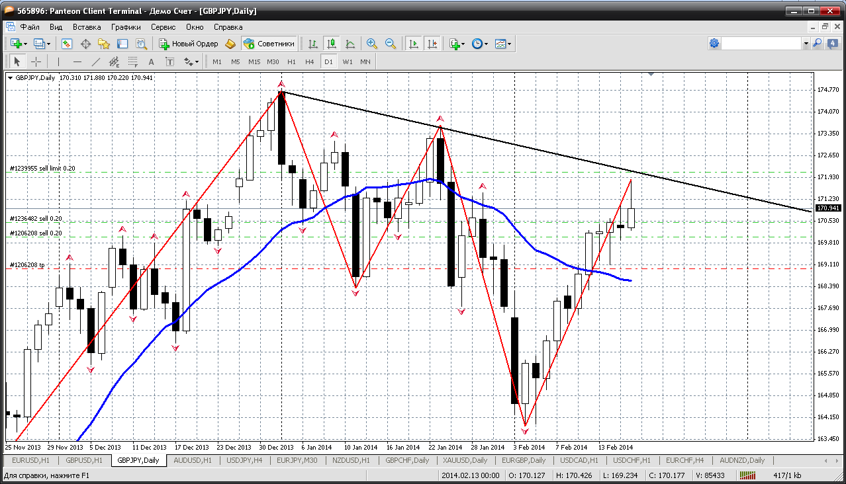Select the sell limit 0.20 order line
This screenshot has height=484, width=846.
click(410, 172)
